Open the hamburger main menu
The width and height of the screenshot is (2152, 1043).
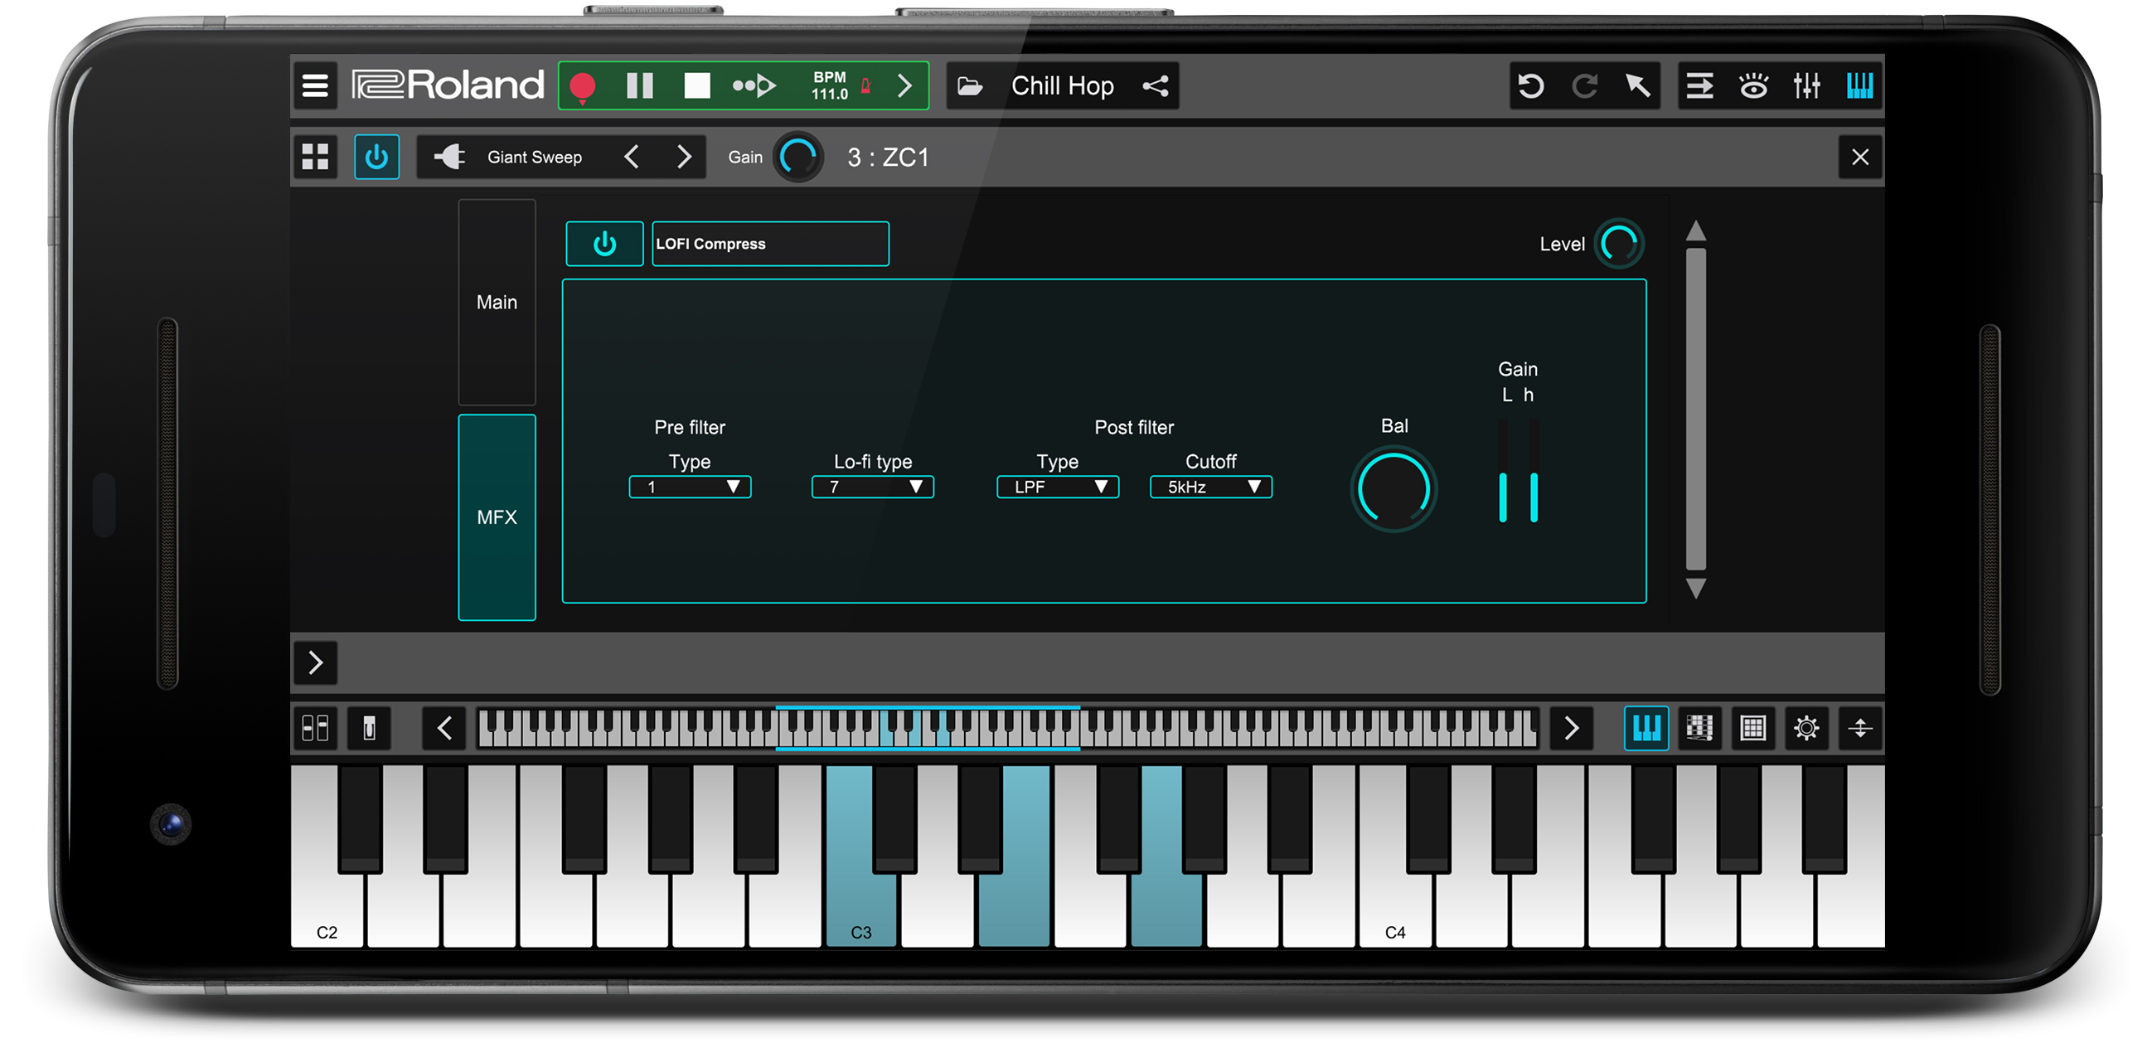coord(315,85)
